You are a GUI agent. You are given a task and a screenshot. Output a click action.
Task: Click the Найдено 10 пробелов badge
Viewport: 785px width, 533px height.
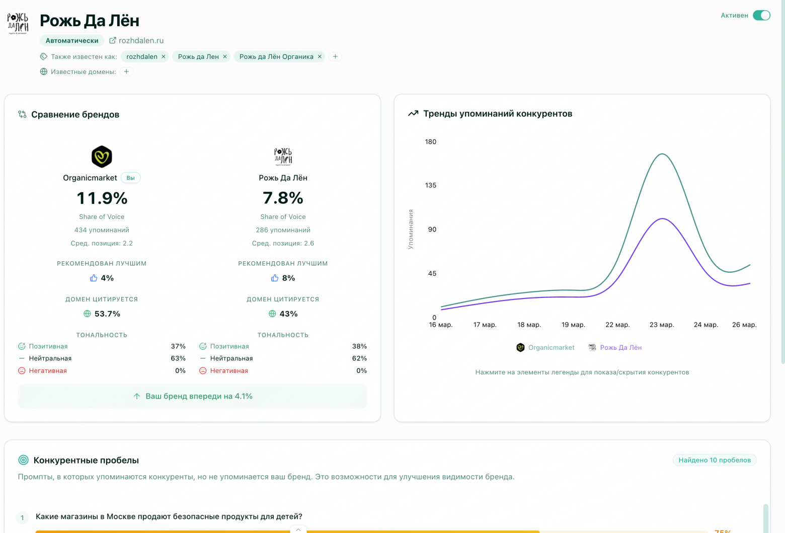coord(714,460)
